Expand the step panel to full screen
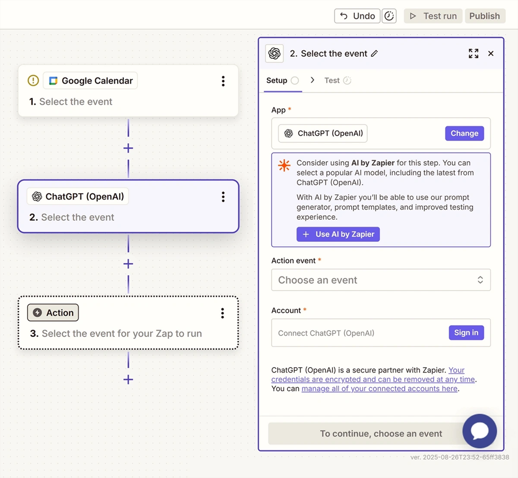The height and width of the screenshot is (478, 518). (x=473, y=54)
